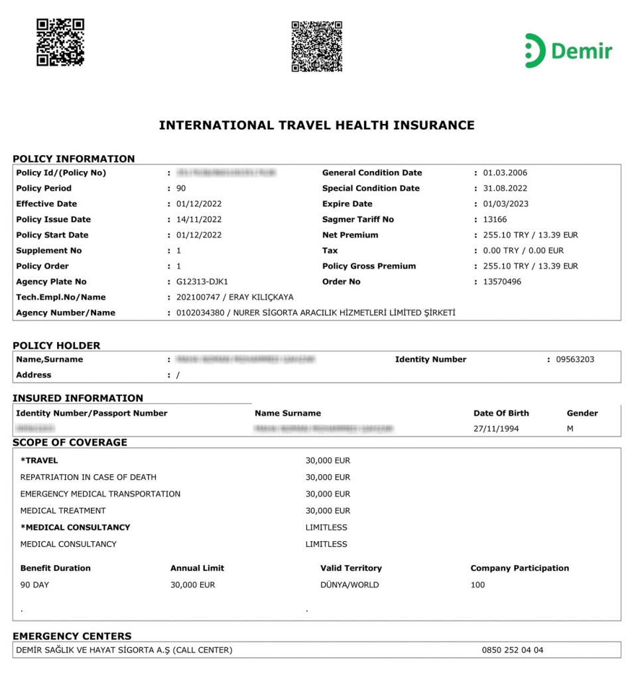Select Address label in Policy Holder

[33, 375]
